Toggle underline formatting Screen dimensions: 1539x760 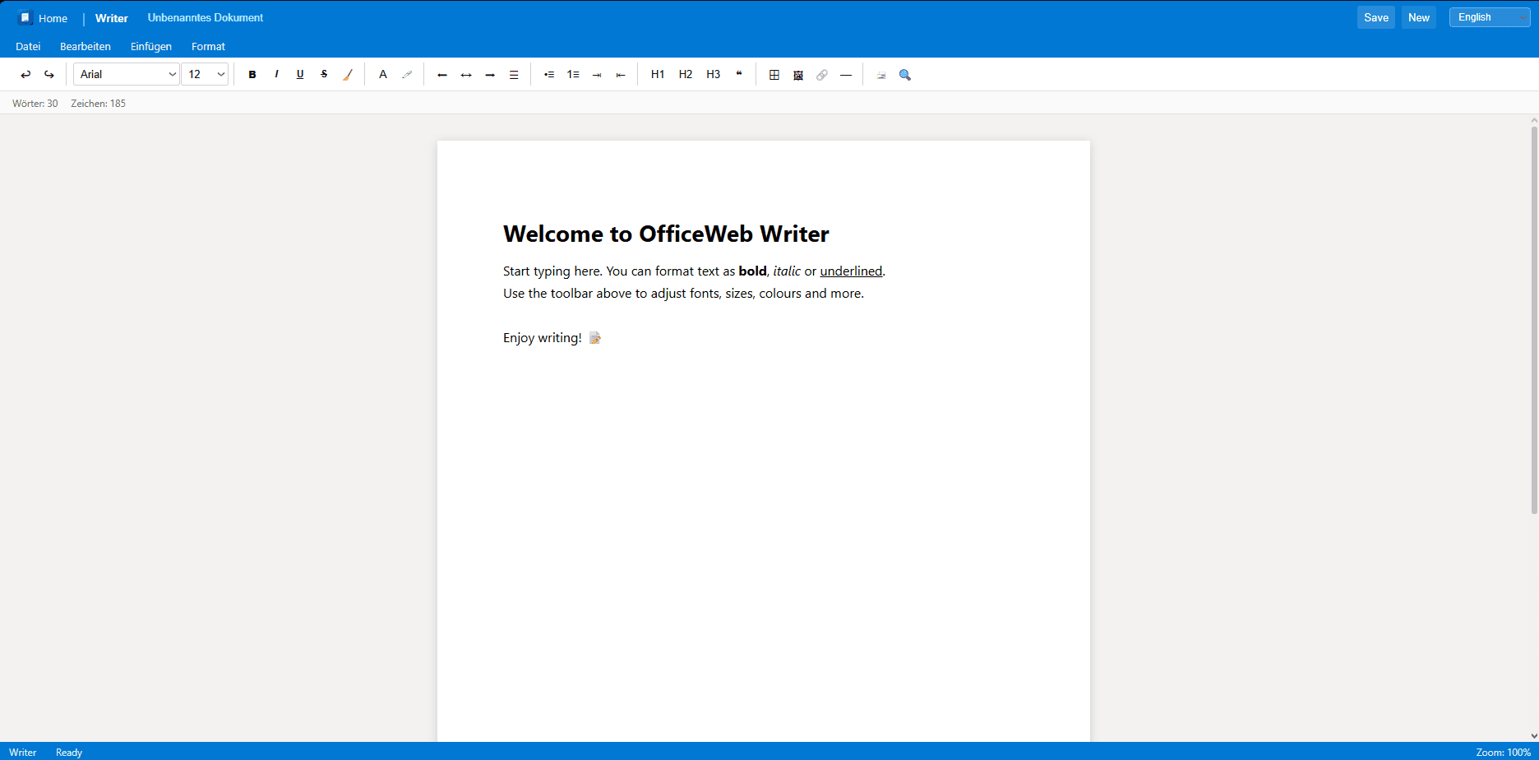pos(300,74)
